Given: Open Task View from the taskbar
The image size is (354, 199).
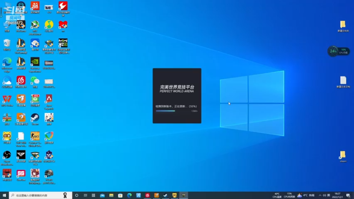Looking at the screenshot, I should [x=85, y=195].
